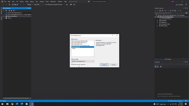The width and height of the screenshot is (189, 106).
Task: Open the Debug configuration dropdown
Action: click(30, 5)
